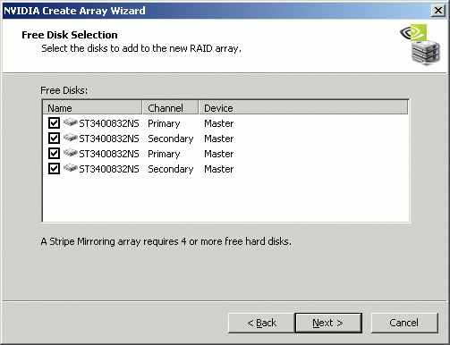The image size is (450, 345).
Task: Go back with the < Back button
Action: click(x=261, y=323)
